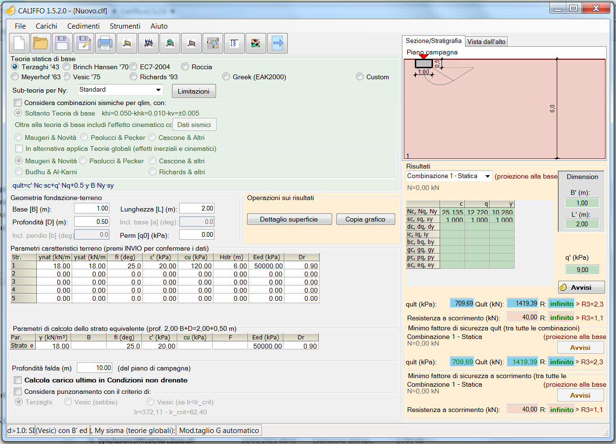Open the Carichi menu
616x444 pixels.
(x=46, y=26)
